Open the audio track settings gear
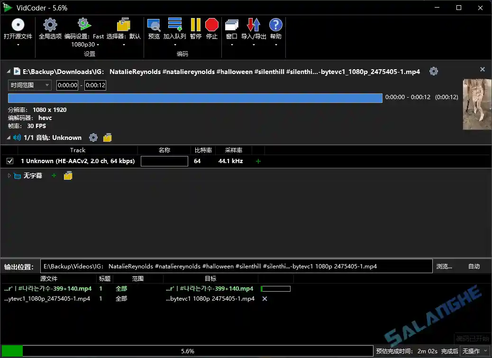This screenshot has height=358, width=492. (x=93, y=138)
